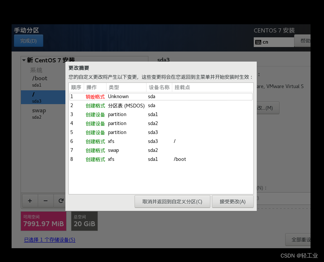The height and width of the screenshot is (262, 324).
Task: Select the 销毁格式 row for sda
Action: click(x=161, y=96)
